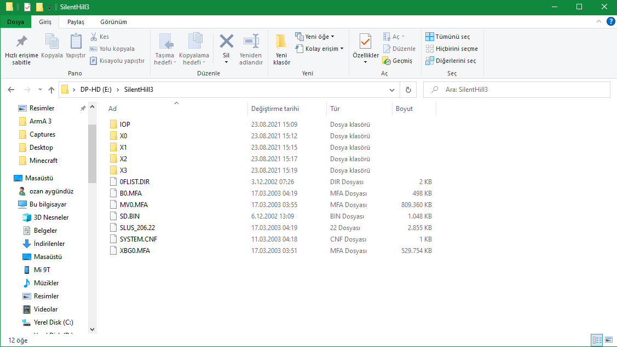Click DP-HD (E:) in the address bar
This screenshot has width=617, height=347.
point(96,90)
